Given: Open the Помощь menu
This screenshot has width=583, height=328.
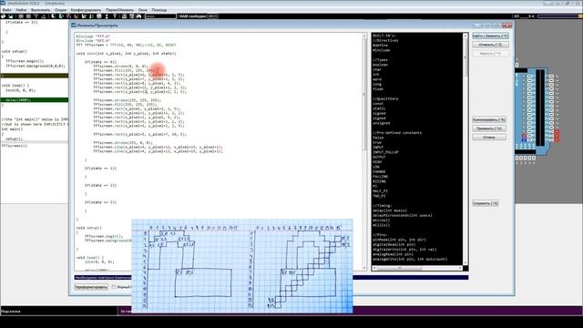Looking at the screenshot, I should pyautogui.click(x=159, y=10).
